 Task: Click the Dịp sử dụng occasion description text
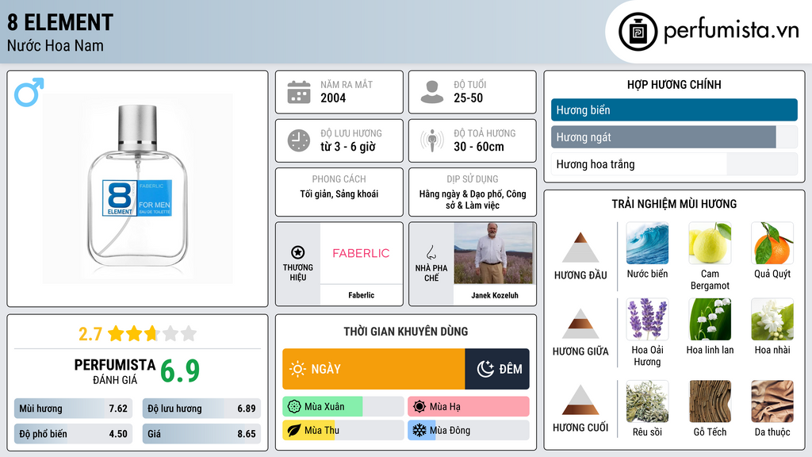click(473, 199)
